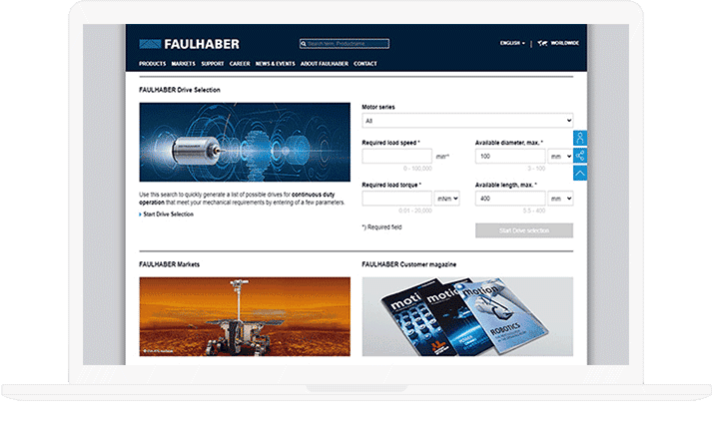Open the English language selector

(511, 43)
